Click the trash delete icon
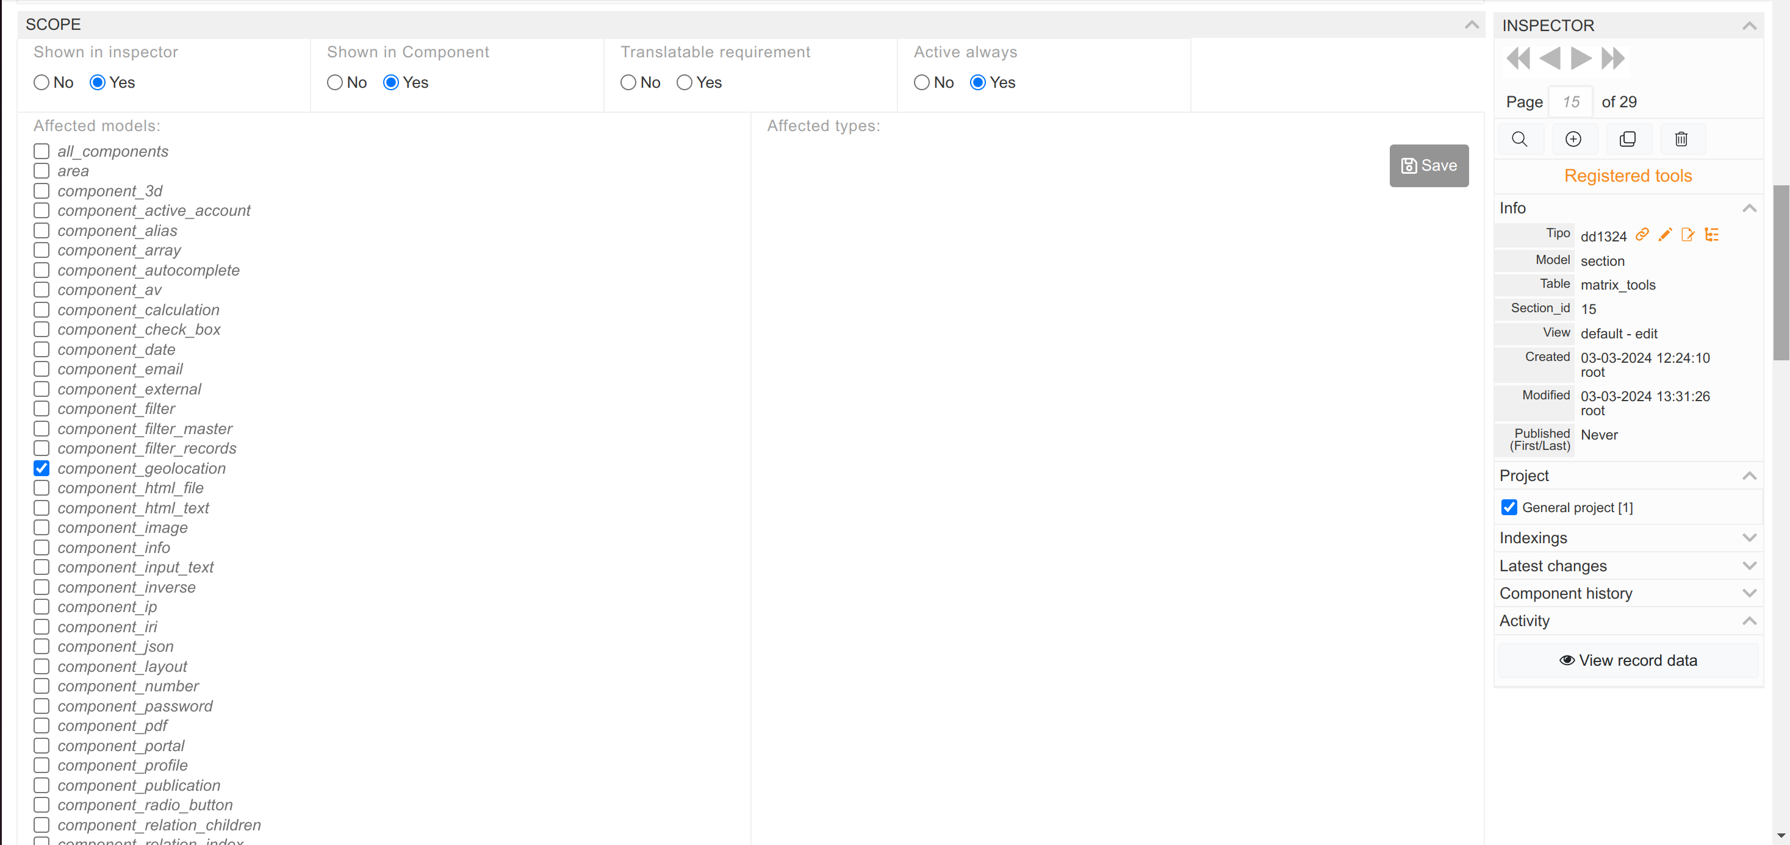The width and height of the screenshot is (1790, 845). click(x=1681, y=139)
